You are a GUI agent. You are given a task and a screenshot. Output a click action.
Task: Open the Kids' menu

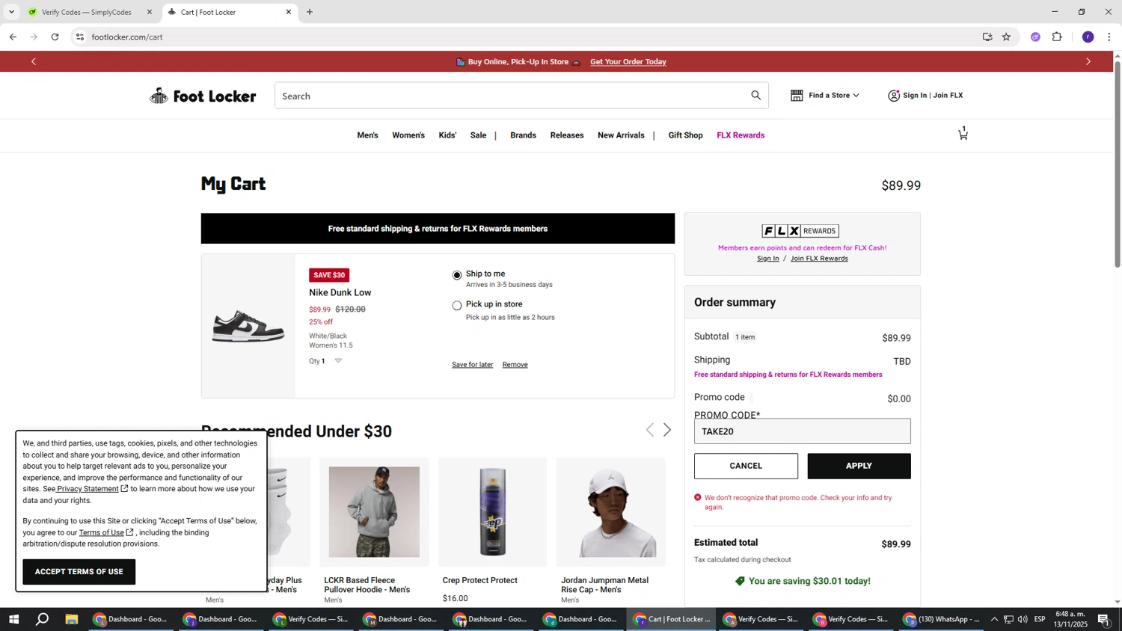[x=447, y=135]
